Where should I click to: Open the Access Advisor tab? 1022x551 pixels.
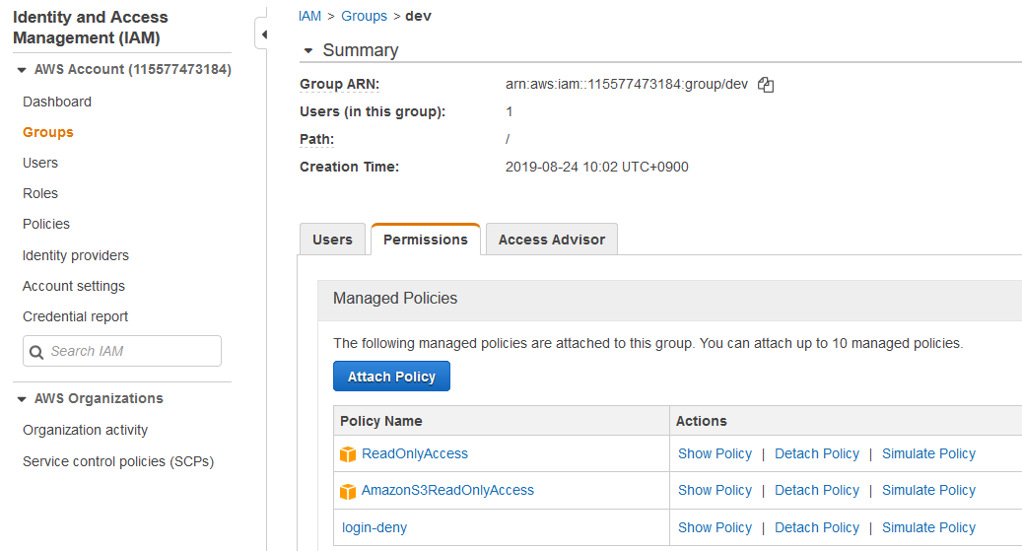[552, 240]
